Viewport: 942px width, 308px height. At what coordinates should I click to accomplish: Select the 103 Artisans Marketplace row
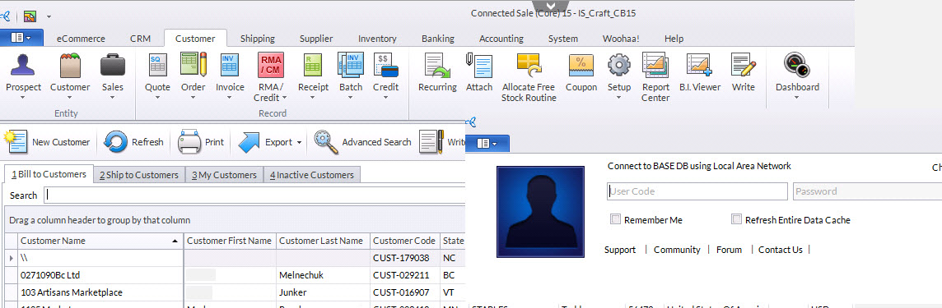(235, 292)
